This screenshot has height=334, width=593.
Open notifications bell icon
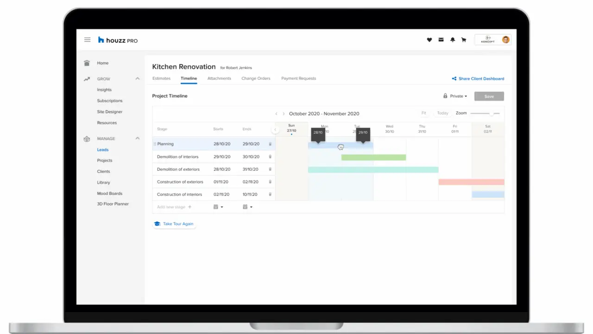click(453, 40)
